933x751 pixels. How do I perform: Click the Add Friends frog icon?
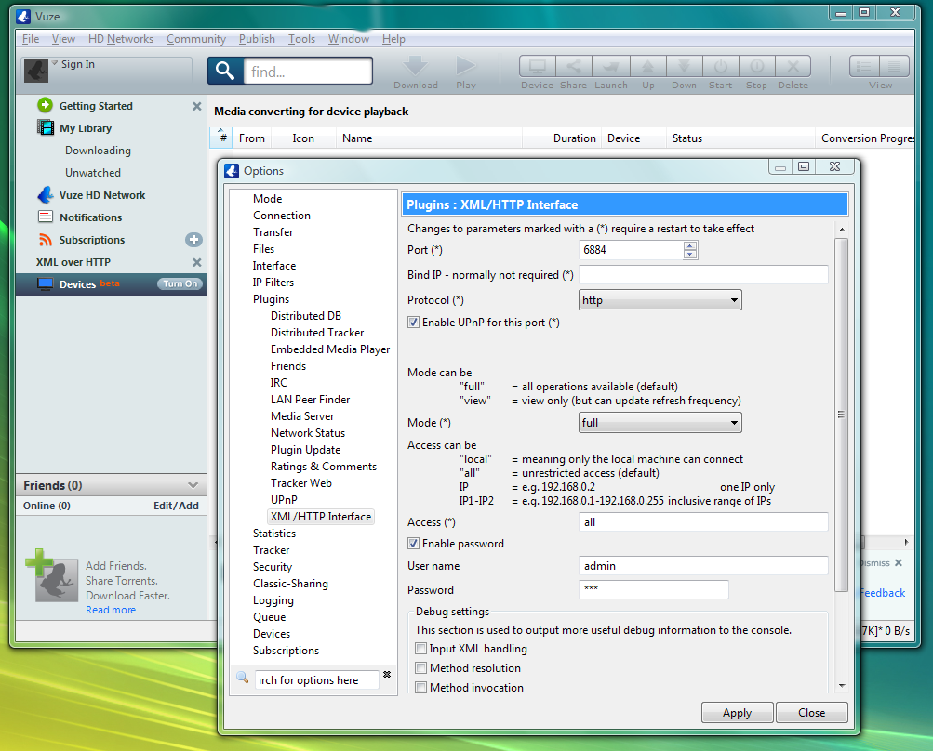pos(52,575)
